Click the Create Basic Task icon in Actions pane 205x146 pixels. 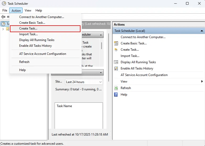[116, 43]
